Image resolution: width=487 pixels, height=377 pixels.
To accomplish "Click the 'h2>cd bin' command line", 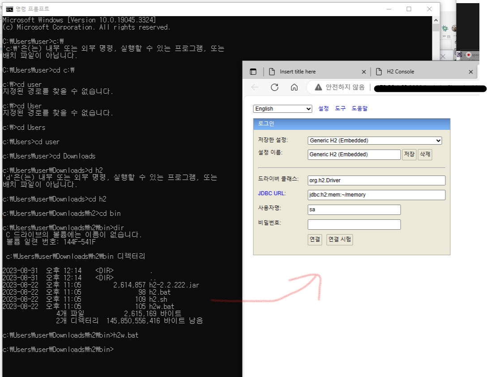I will (61, 214).
